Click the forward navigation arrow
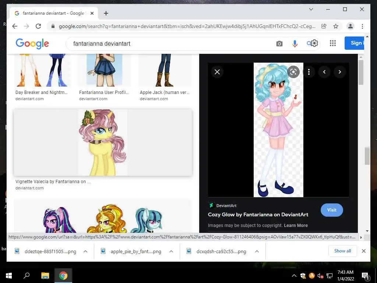Image resolution: width=377 pixels, height=283 pixels. coord(27,26)
